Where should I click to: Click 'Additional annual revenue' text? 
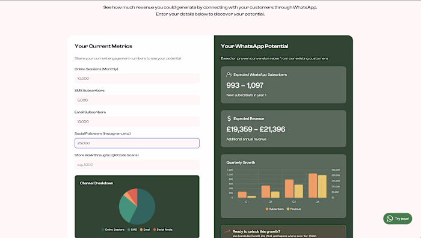tap(246, 139)
